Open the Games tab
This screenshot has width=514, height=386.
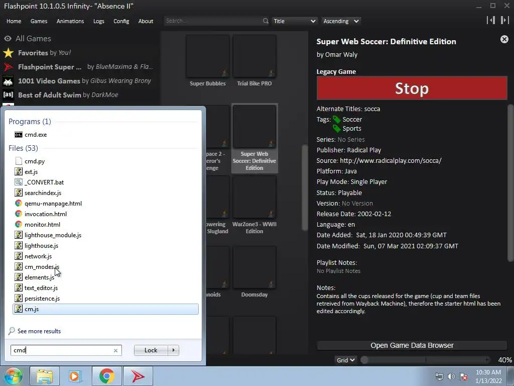(x=39, y=21)
